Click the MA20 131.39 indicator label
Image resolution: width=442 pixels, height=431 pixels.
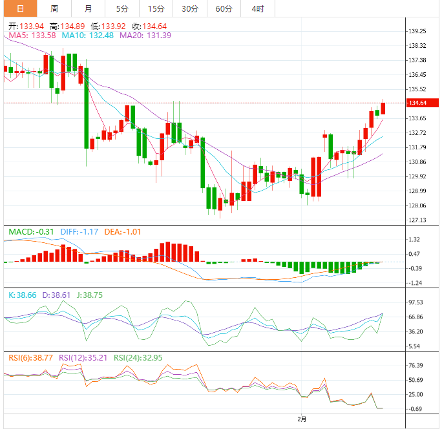tap(145, 36)
